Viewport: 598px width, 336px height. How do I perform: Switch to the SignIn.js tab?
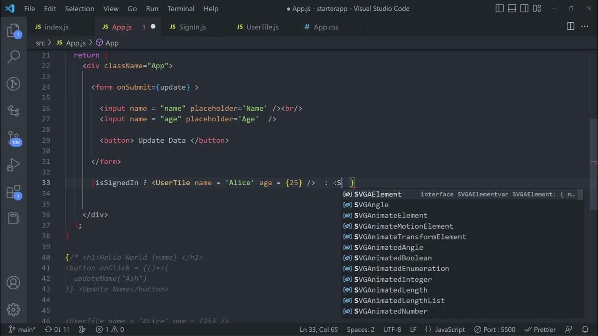[195, 27]
